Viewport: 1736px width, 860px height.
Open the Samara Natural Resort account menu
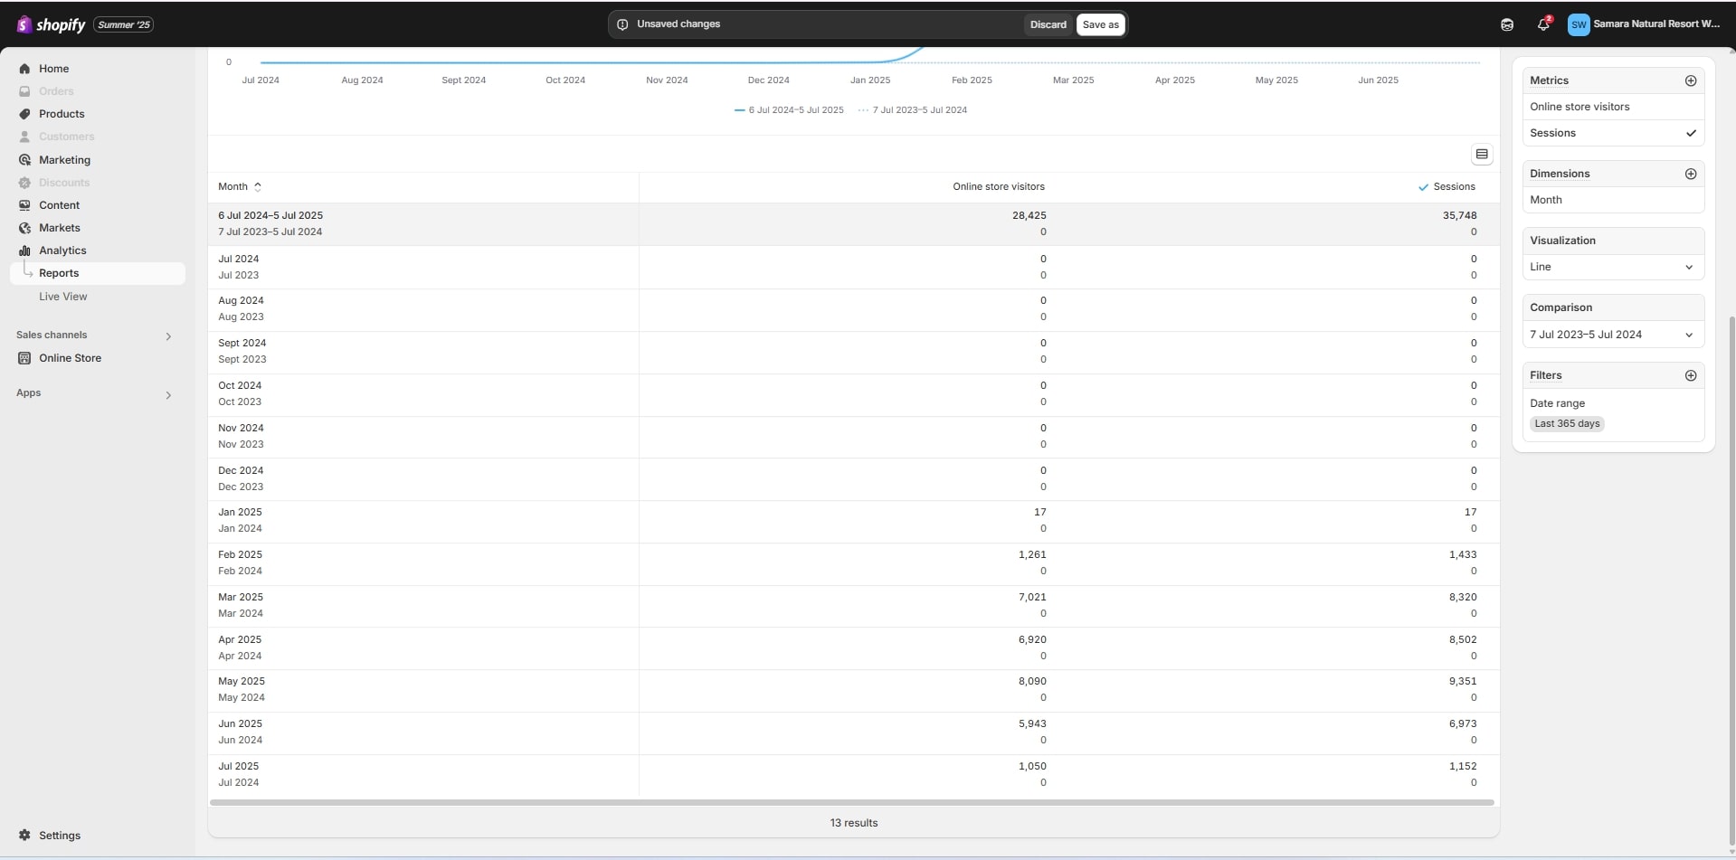pos(1644,24)
